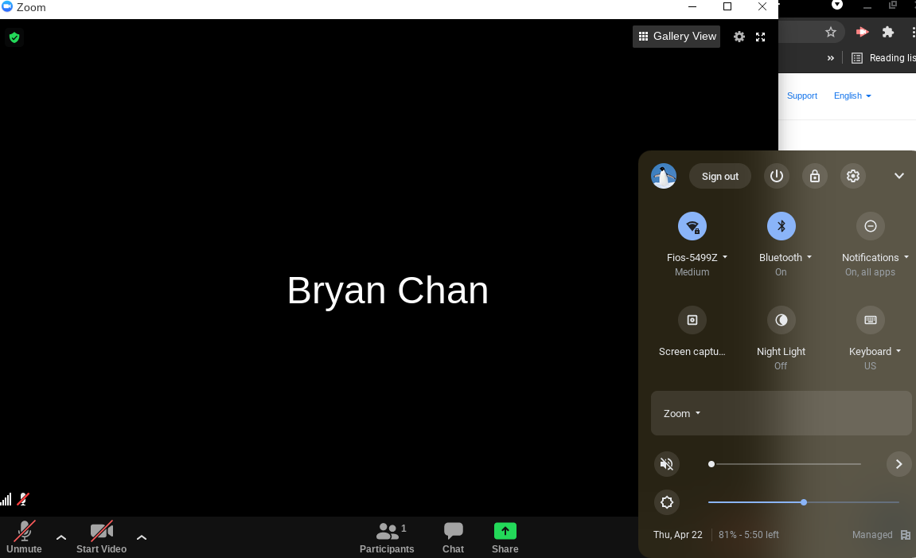Switch to Gallery View

676,37
